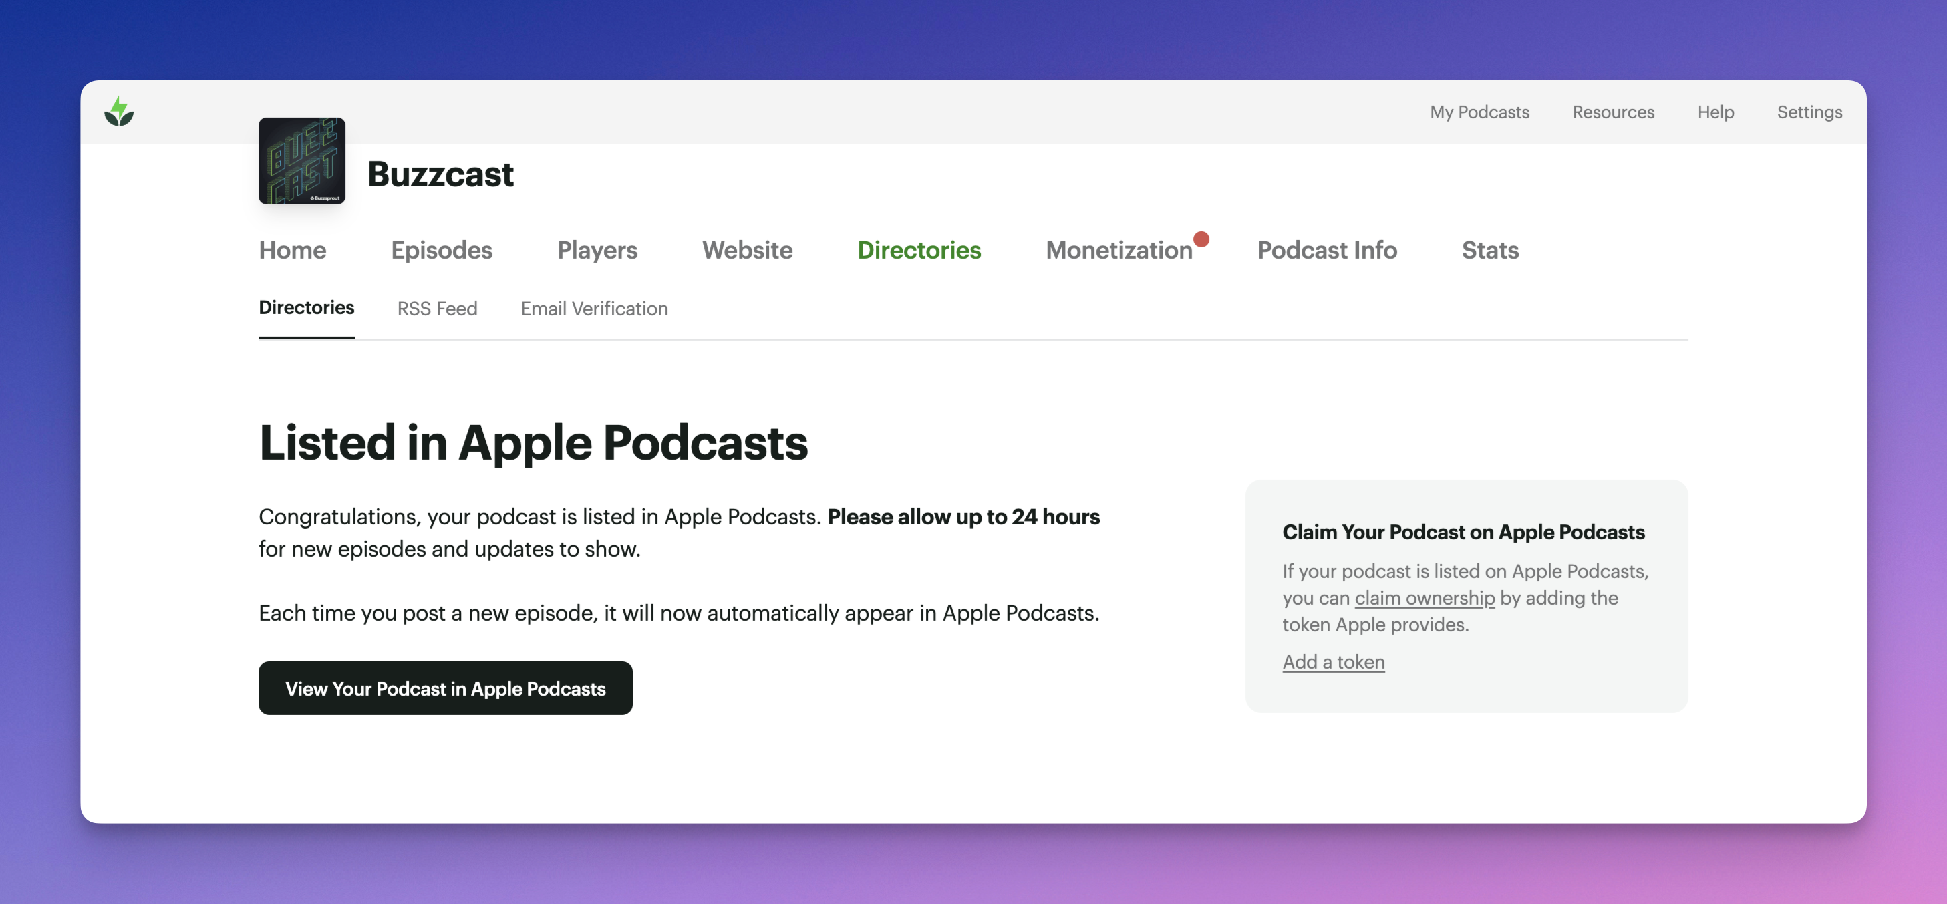Switch to the Players tab

point(597,250)
